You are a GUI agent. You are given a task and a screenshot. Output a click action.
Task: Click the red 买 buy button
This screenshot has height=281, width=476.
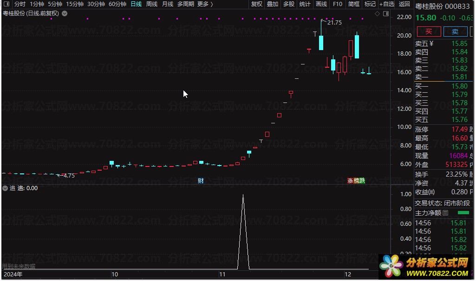[429, 31]
